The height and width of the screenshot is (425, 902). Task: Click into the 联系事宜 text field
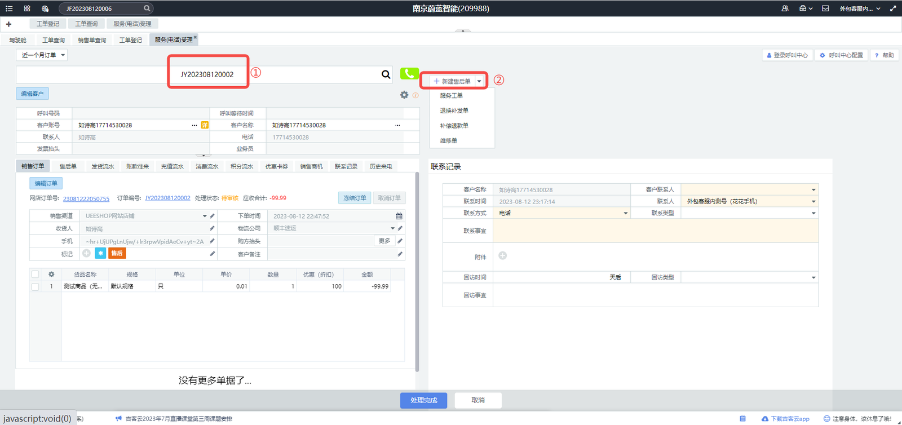(x=655, y=231)
